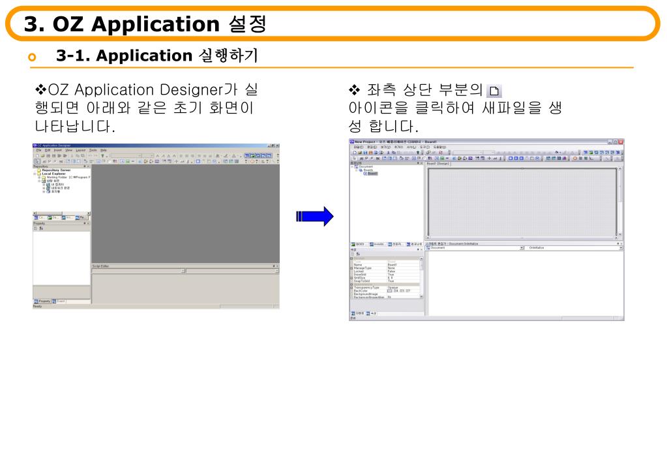The height and width of the screenshot is (462, 667).
Task: Click TransparencyType property row in right window
Action: [x=386, y=287]
